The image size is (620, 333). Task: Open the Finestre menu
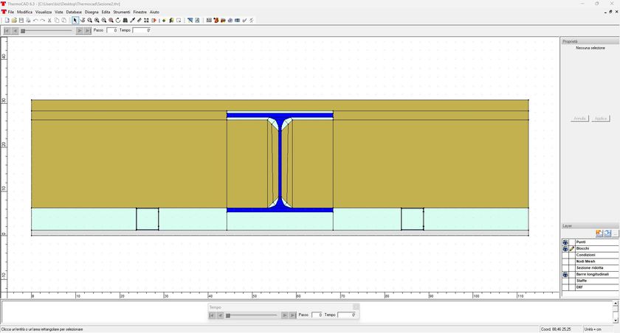140,13
